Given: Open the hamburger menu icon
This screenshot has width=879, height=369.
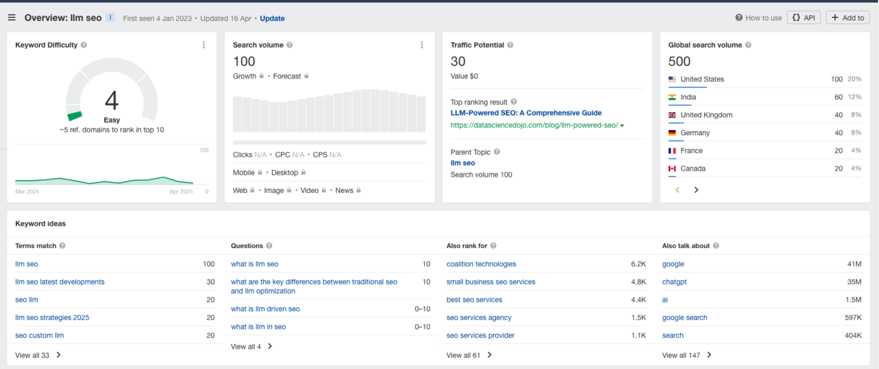Looking at the screenshot, I should [12, 18].
